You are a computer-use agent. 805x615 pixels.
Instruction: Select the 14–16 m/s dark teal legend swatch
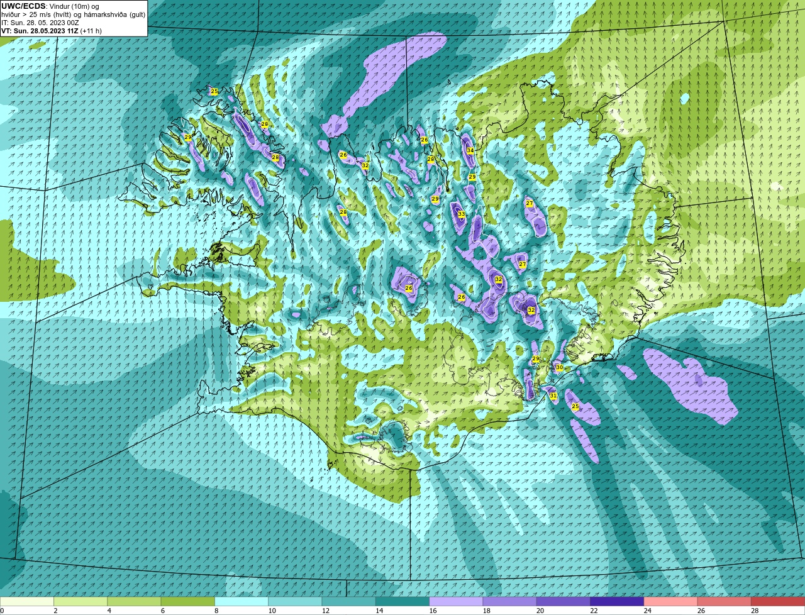click(402, 601)
